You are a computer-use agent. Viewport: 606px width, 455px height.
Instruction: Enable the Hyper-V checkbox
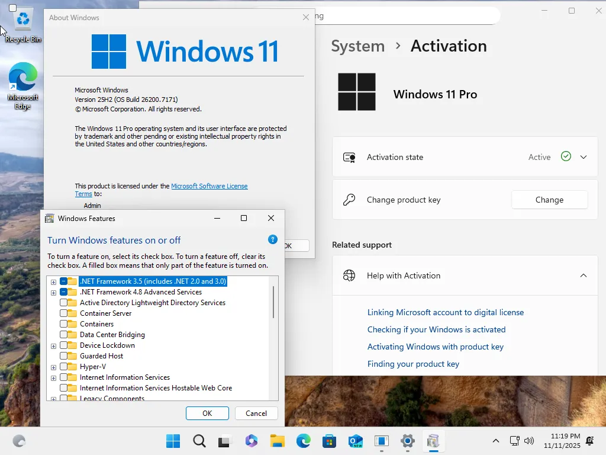click(63, 366)
